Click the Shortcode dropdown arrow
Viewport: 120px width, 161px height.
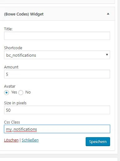[107, 55]
